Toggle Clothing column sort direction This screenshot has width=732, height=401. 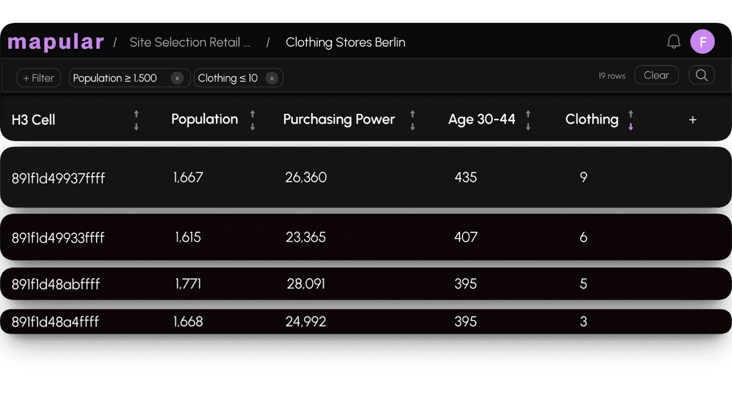pos(631,120)
